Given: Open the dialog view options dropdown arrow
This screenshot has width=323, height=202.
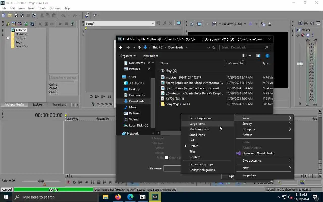Looking at the screenshot, I should (x=250, y=56).
